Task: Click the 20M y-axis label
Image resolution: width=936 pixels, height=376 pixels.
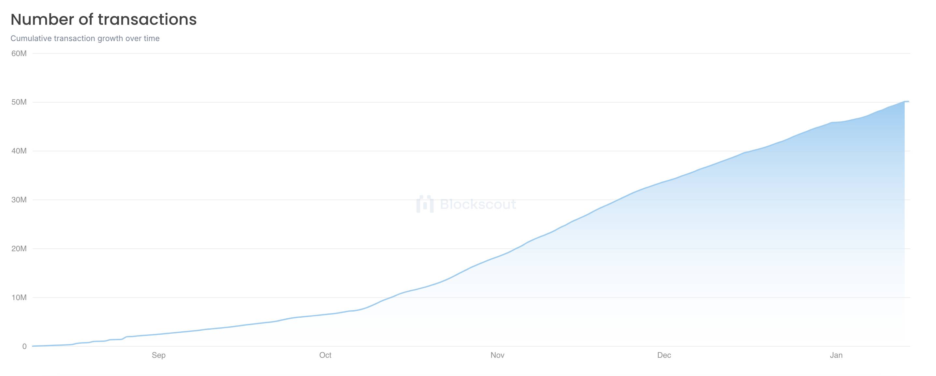Action: tap(19, 249)
